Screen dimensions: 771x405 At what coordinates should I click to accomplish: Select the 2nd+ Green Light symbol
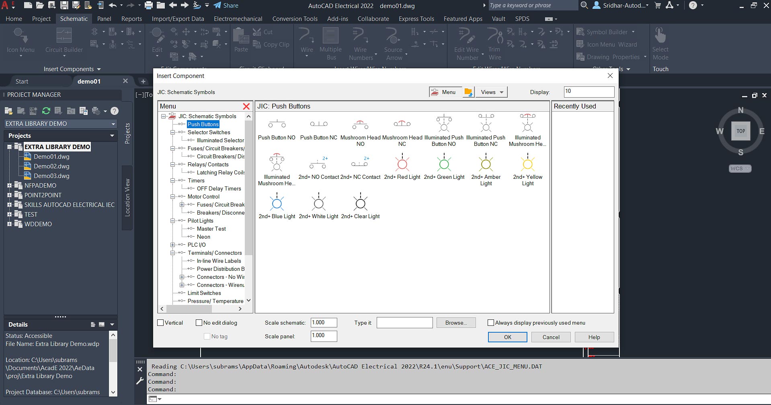point(444,164)
